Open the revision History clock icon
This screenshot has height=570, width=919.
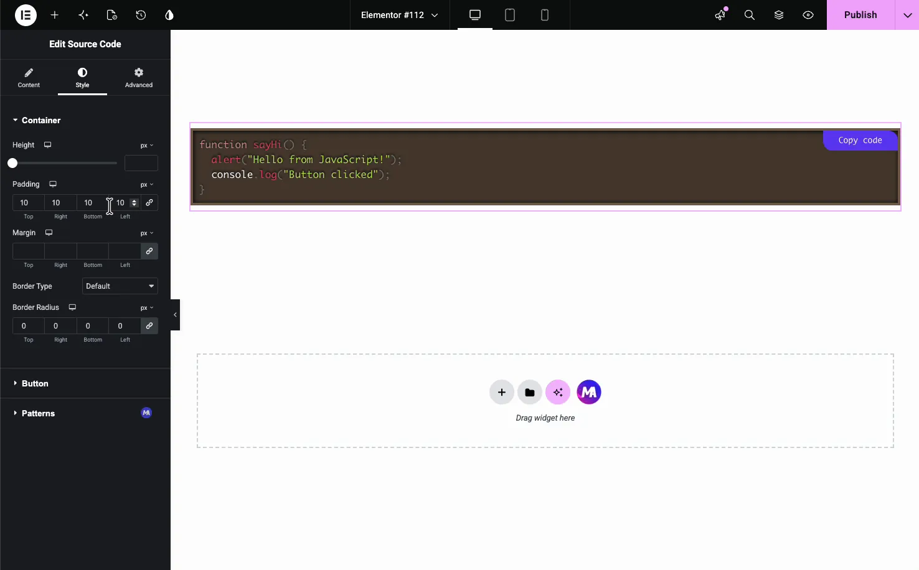coord(141,15)
